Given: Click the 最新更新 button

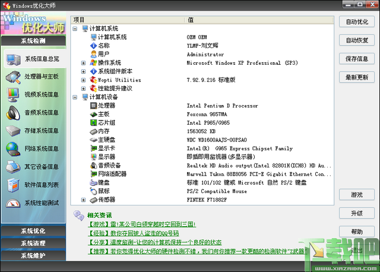Looking at the screenshot, I should [357, 77].
